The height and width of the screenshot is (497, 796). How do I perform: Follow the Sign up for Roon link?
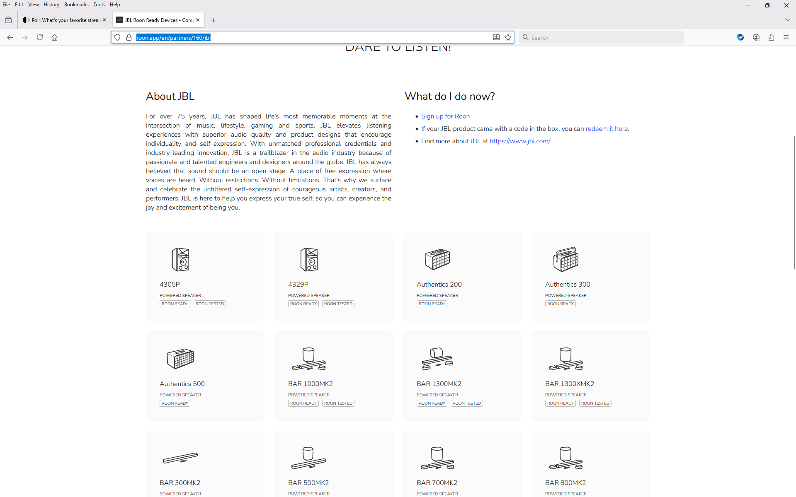coord(445,116)
